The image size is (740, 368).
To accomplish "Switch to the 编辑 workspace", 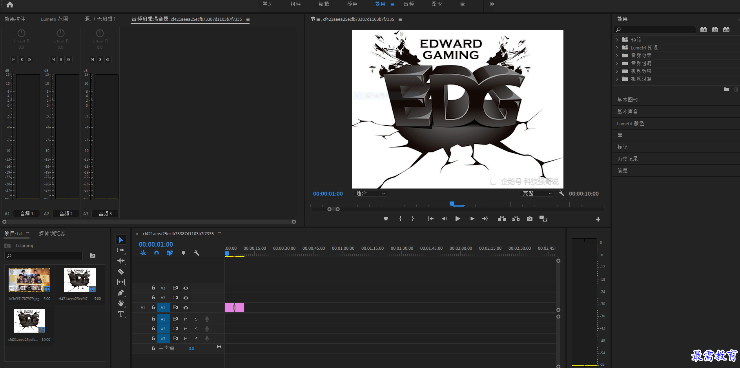I will coord(324,4).
